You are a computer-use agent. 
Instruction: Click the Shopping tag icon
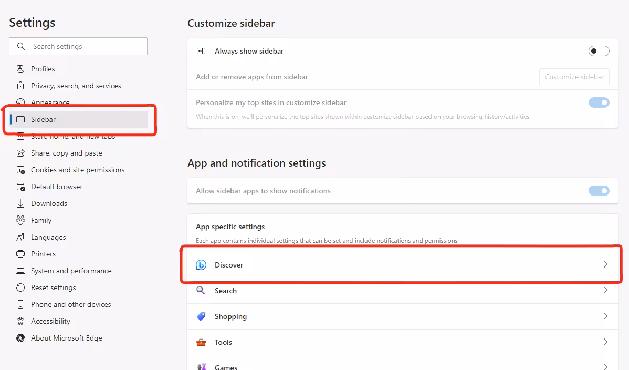(201, 316)
